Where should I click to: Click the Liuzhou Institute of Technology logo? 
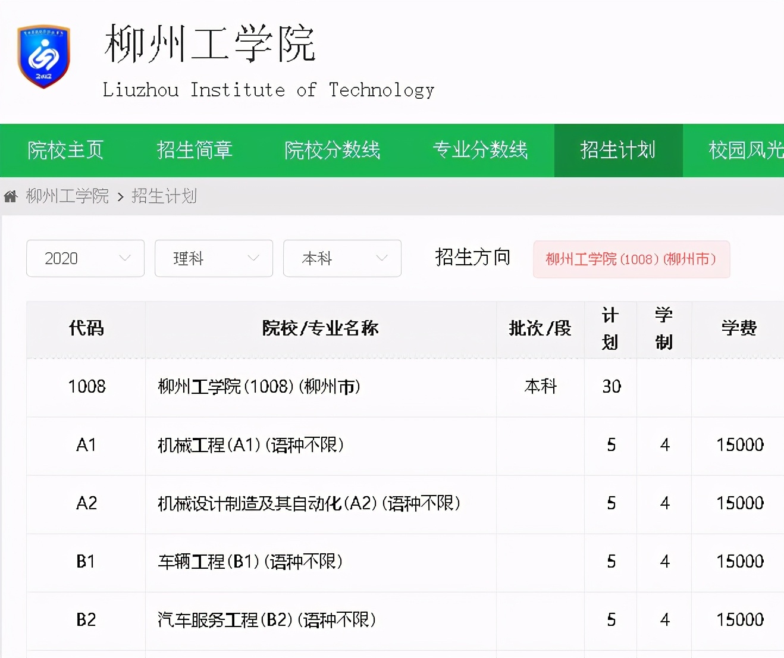coord(43,57)
